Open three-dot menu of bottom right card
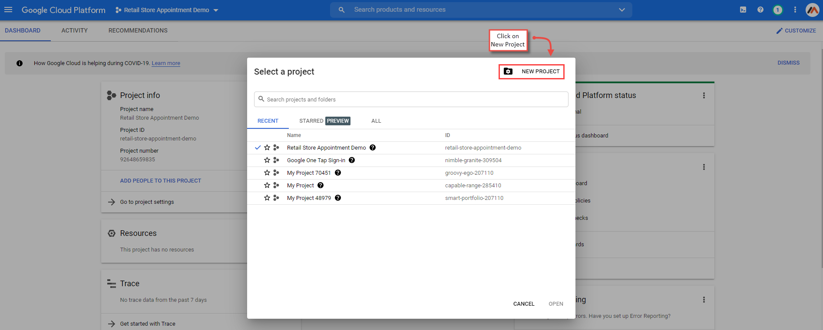The image size is (823, 330). click(x=704, y=300)
